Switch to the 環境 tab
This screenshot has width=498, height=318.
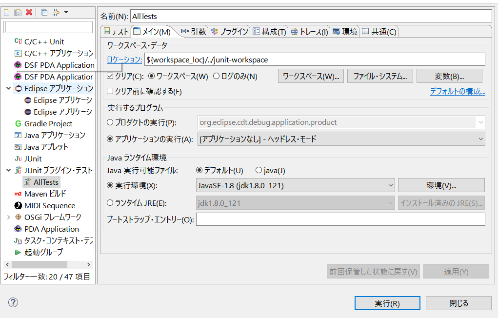coord(345,32)
